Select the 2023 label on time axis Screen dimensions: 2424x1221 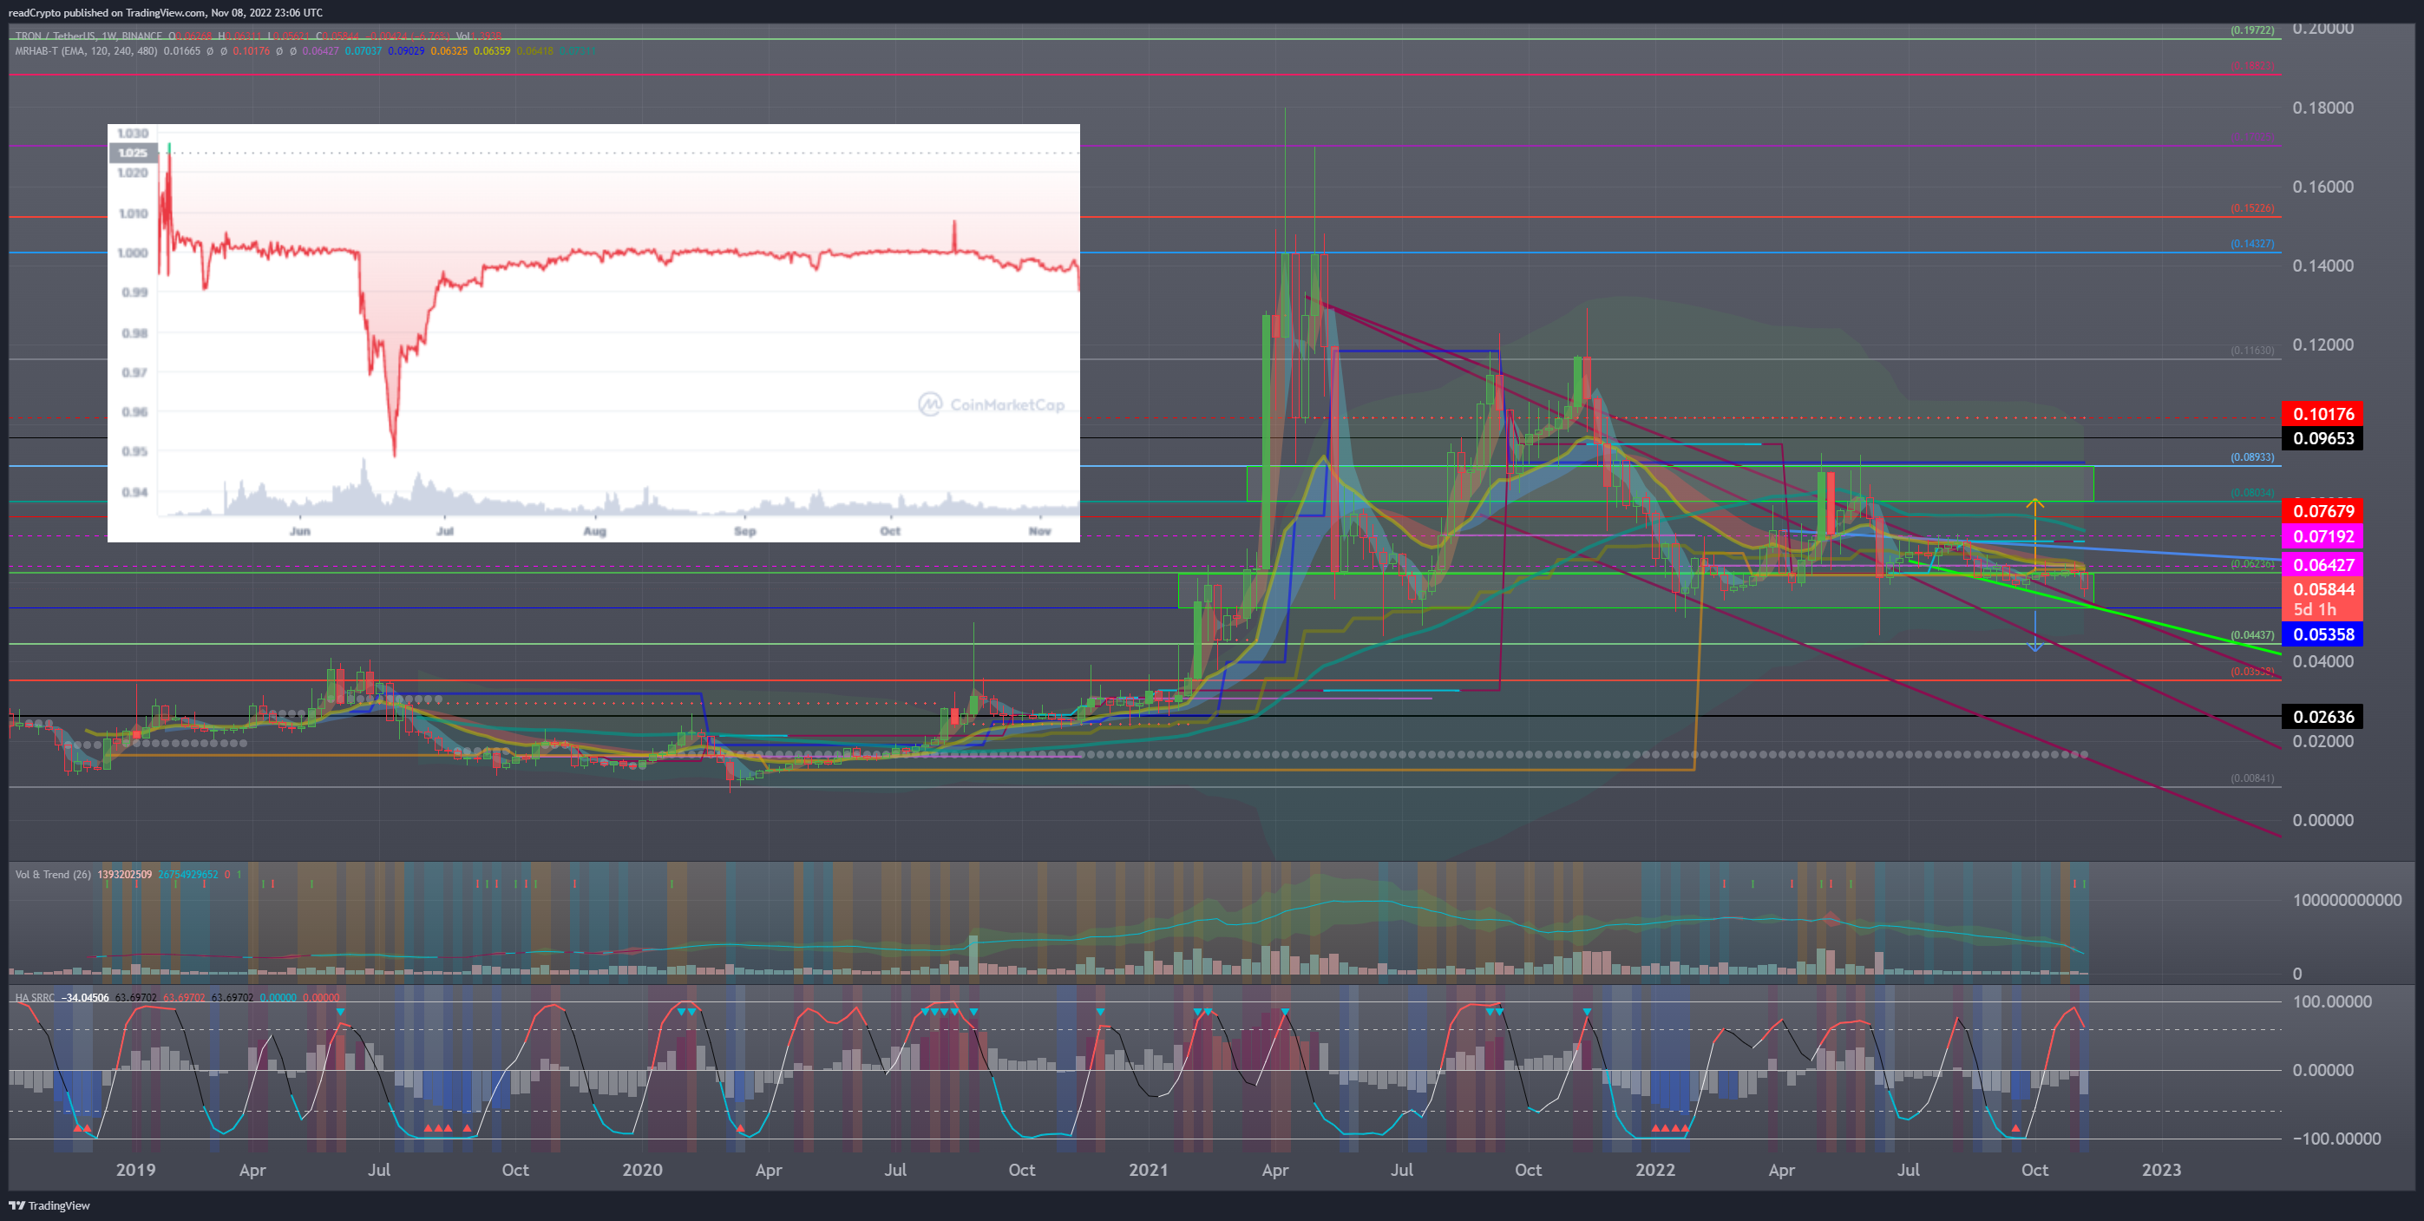2161,1169
